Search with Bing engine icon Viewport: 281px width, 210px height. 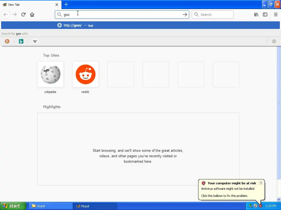pos(21,41)
